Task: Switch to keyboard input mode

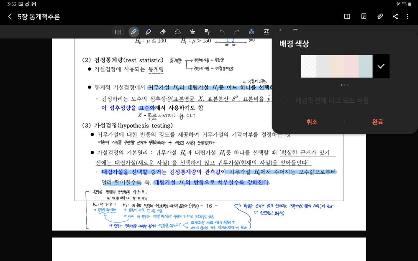Action: (x=118, y=32)
